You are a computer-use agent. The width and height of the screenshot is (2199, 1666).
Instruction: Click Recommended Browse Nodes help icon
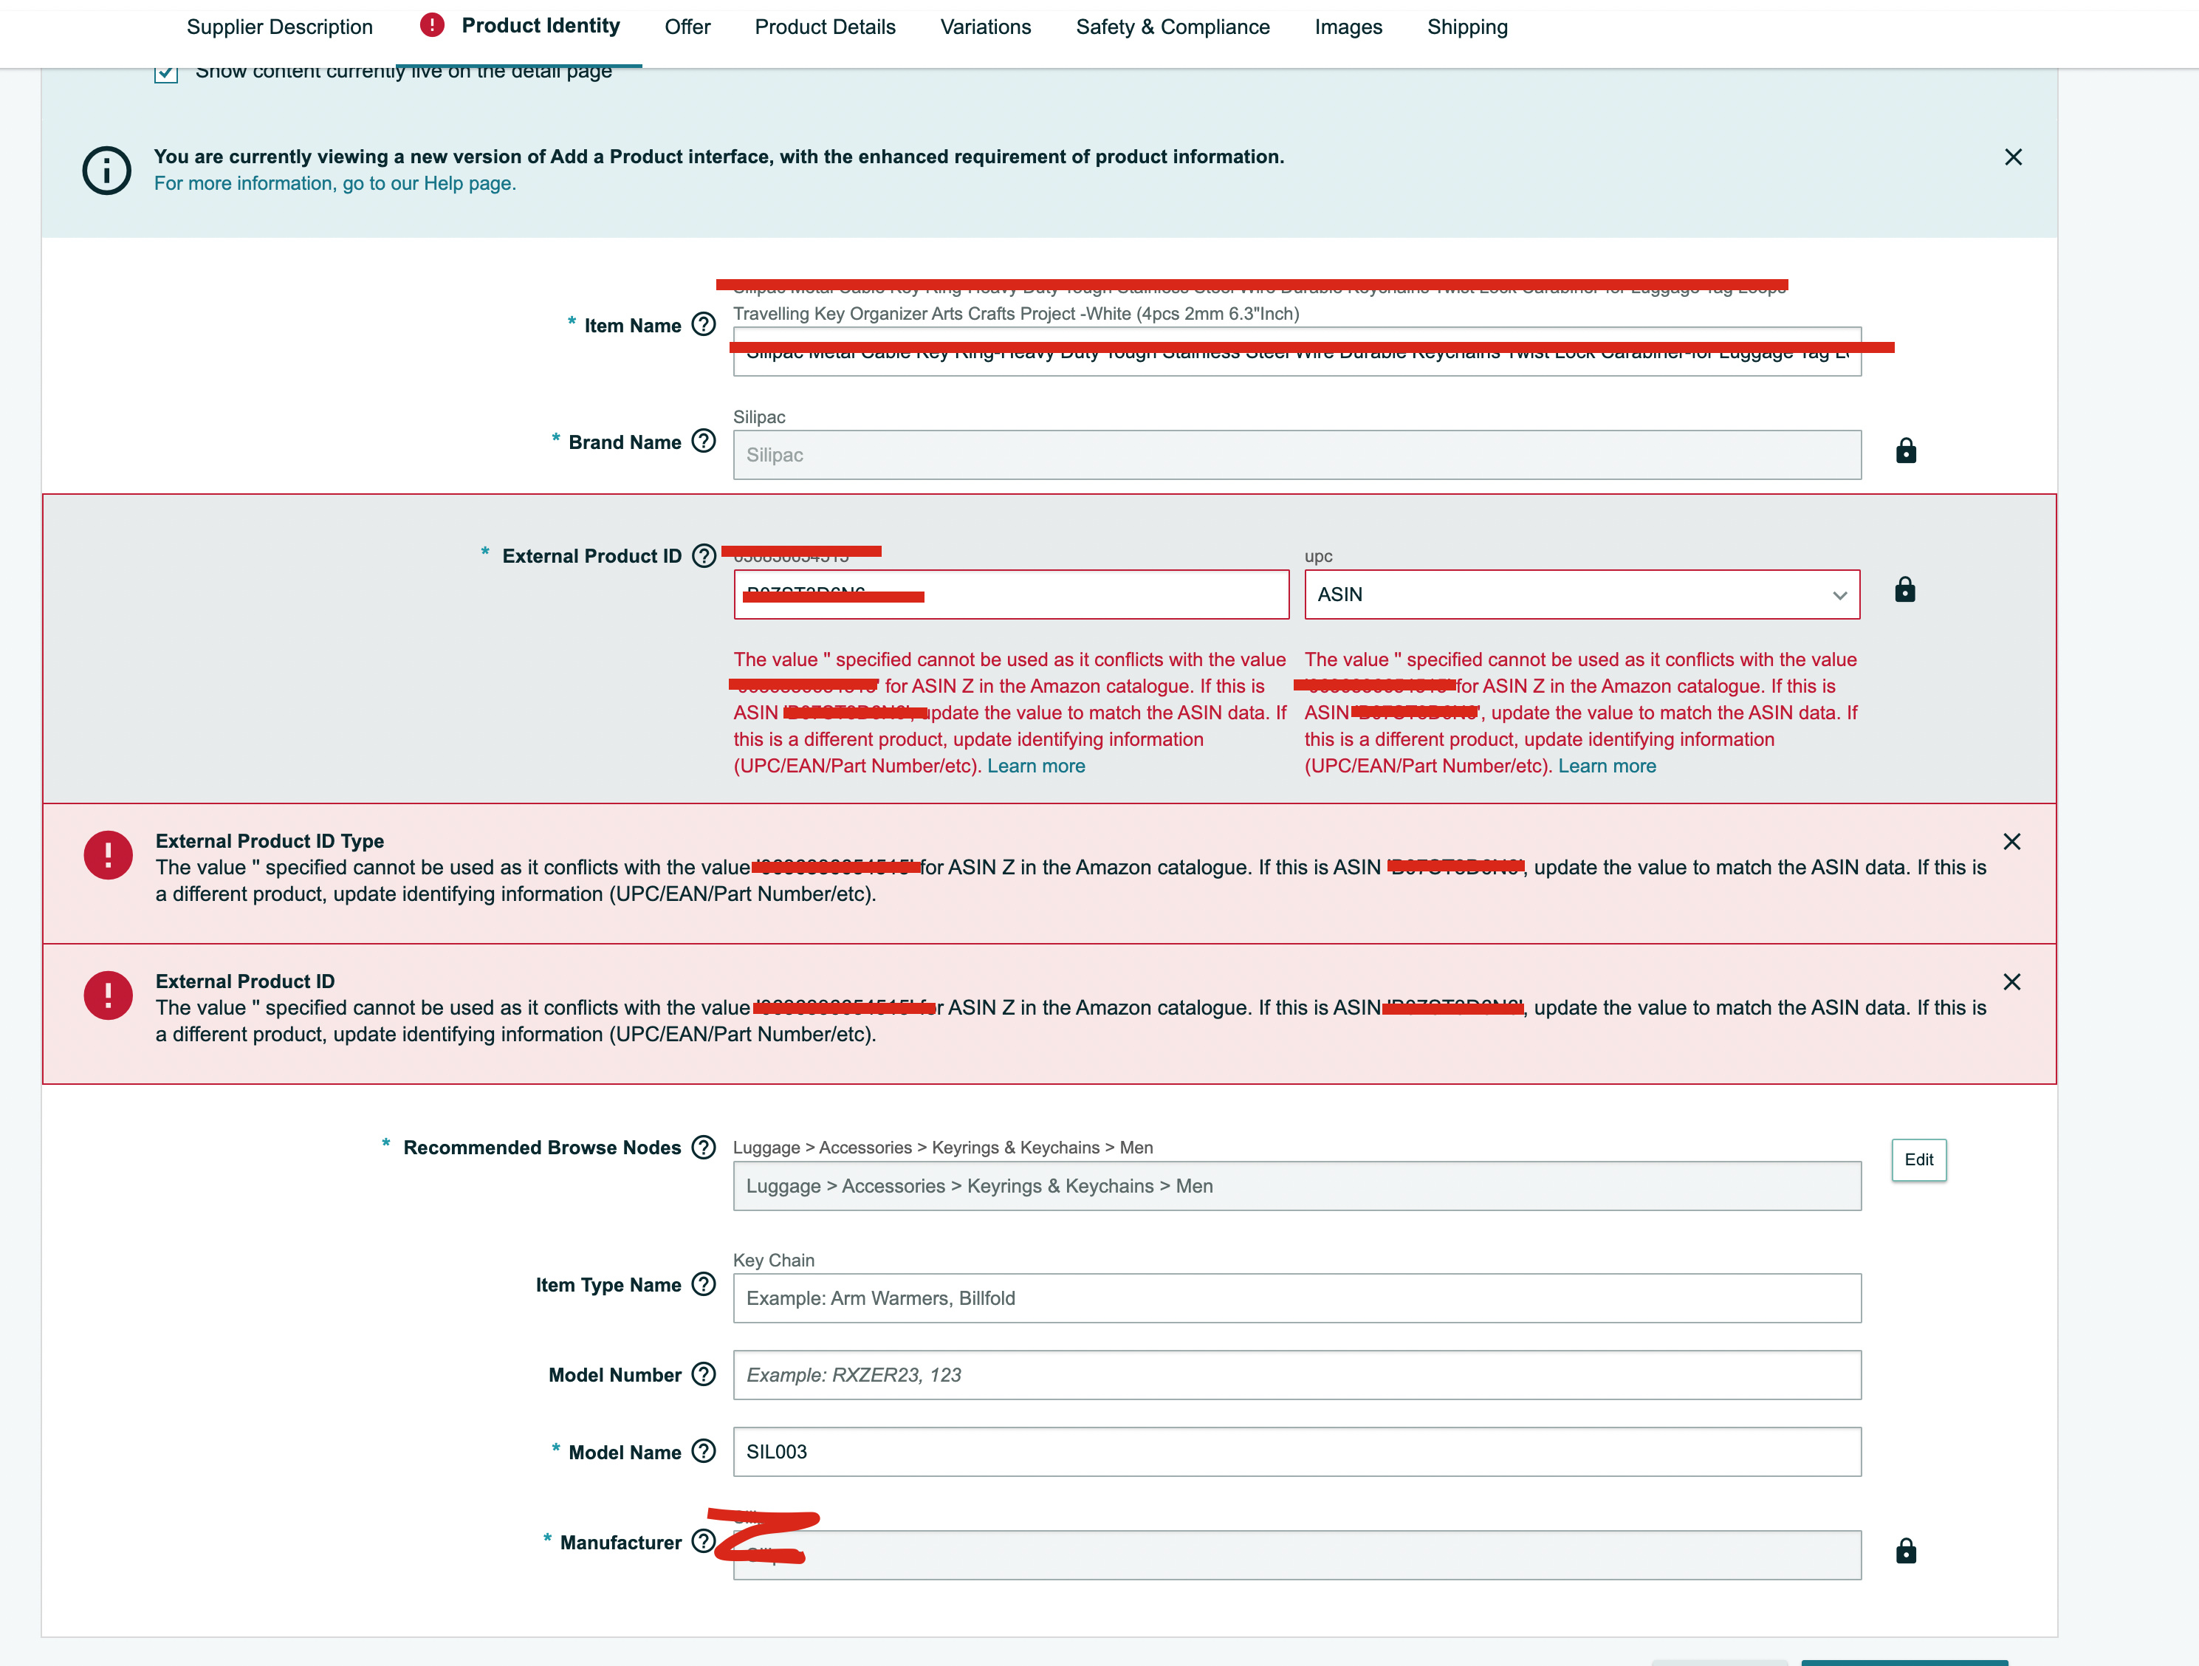pyautogui.click(x=703, y=1147)
